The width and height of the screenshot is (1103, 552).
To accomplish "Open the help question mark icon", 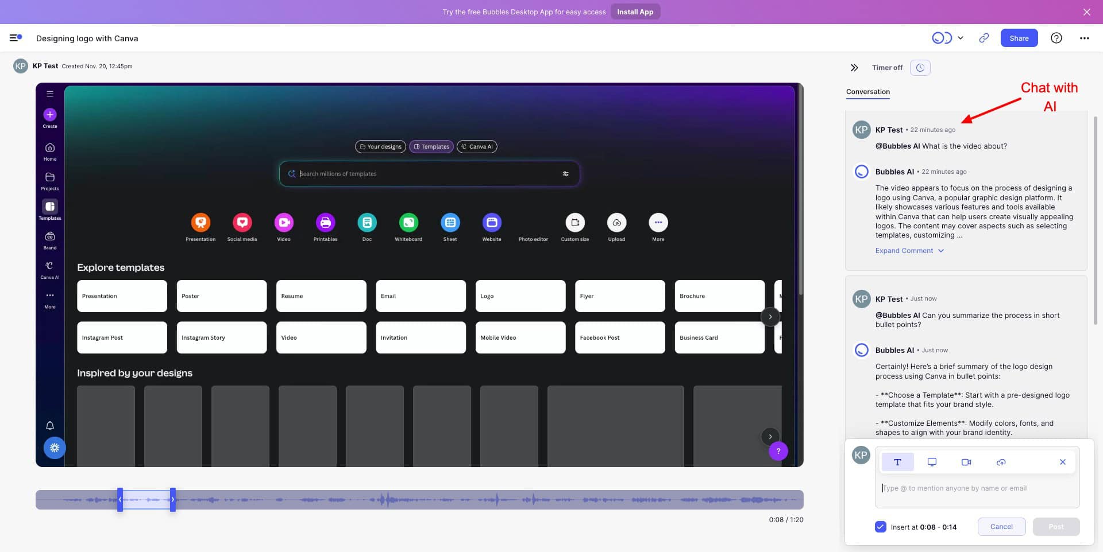I will [1056, 38].
